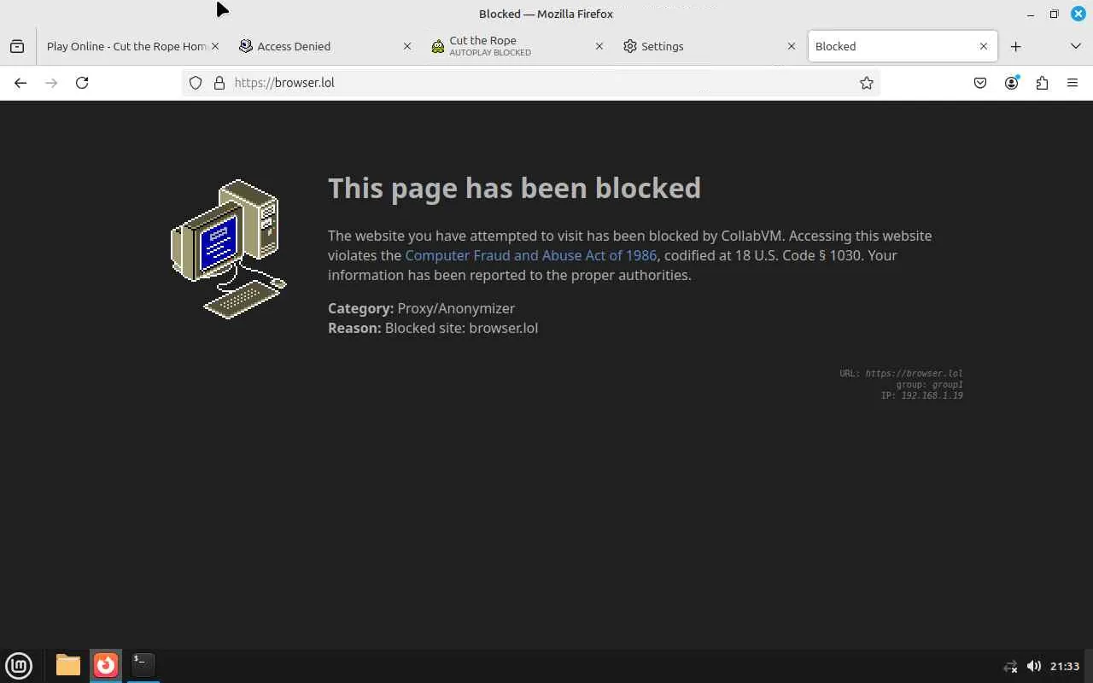
Task: Close the Cut the Rope autoplay tab
Action: tap(599, 46)
